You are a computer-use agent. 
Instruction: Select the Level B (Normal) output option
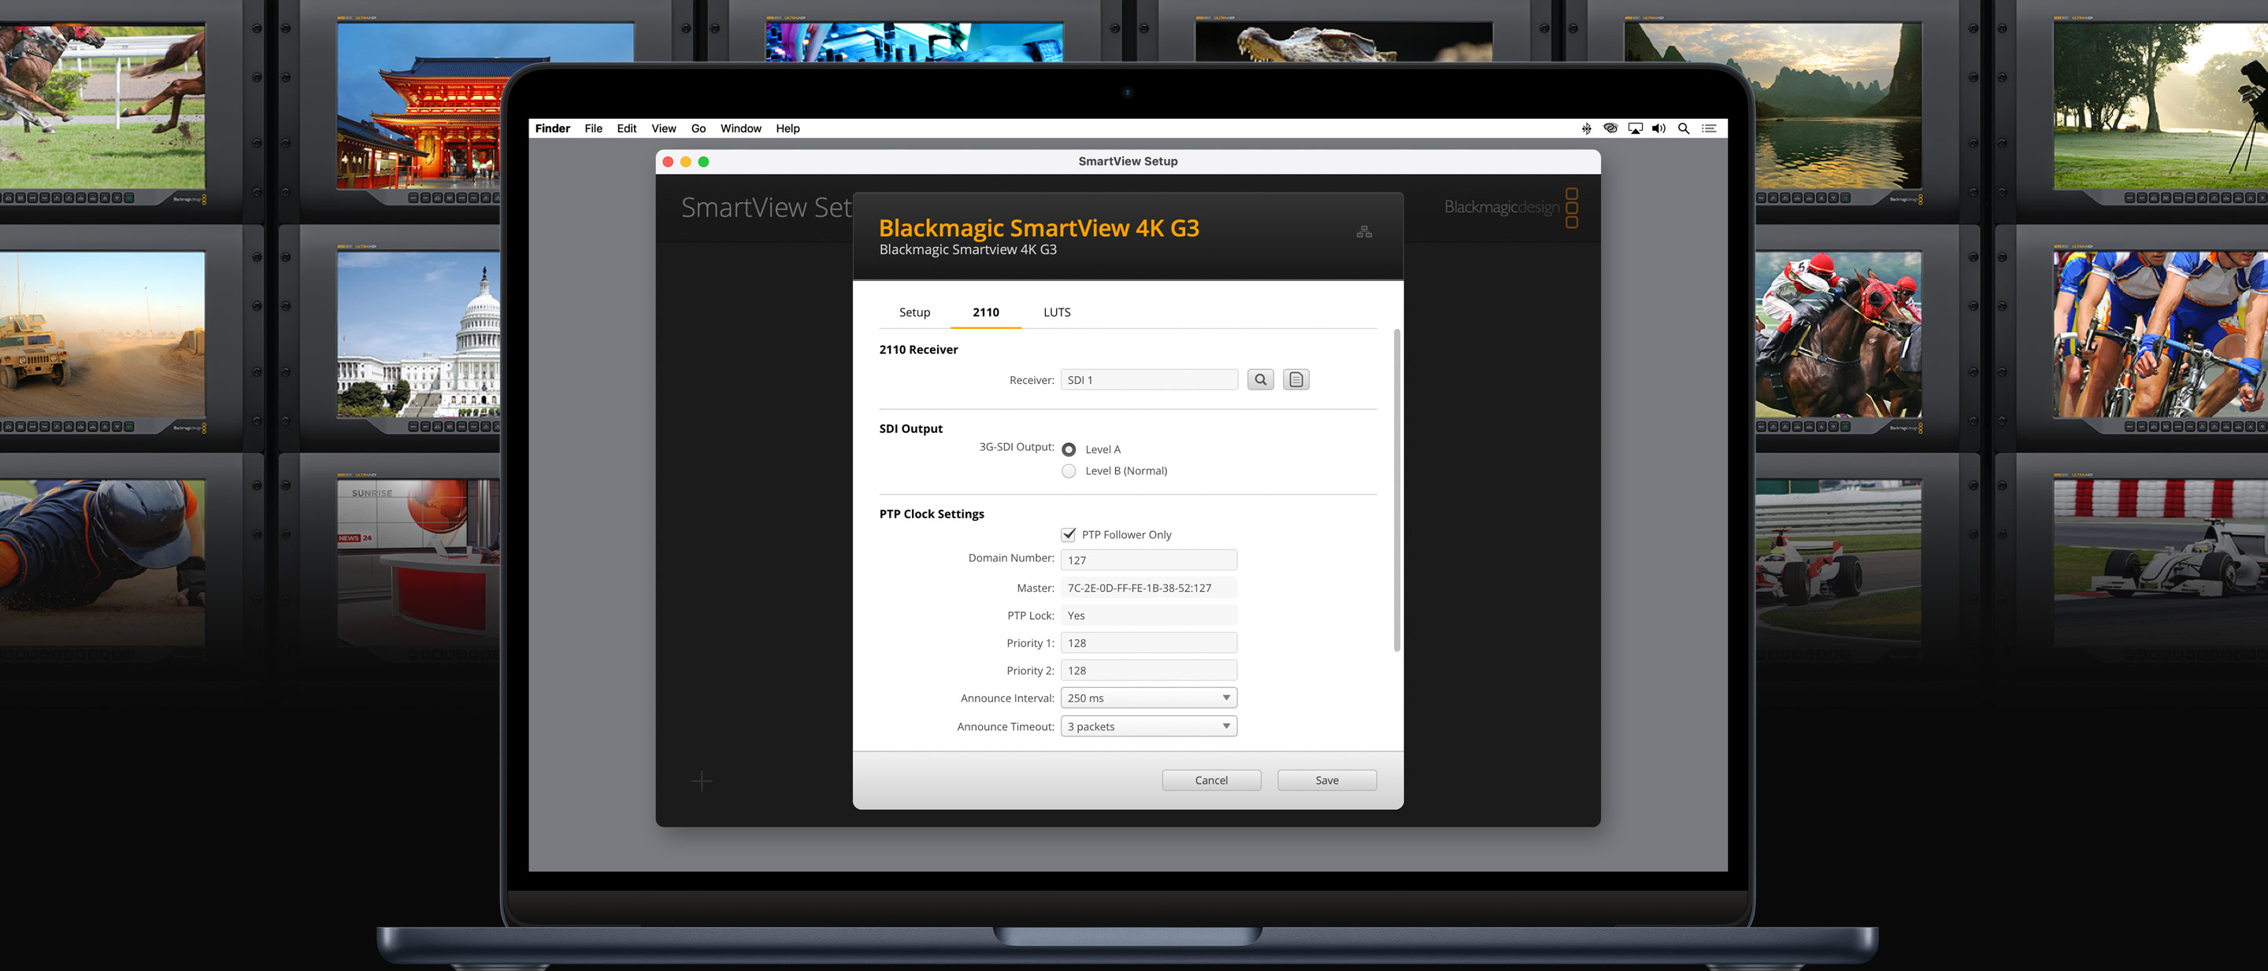(x=1069, y=471)
